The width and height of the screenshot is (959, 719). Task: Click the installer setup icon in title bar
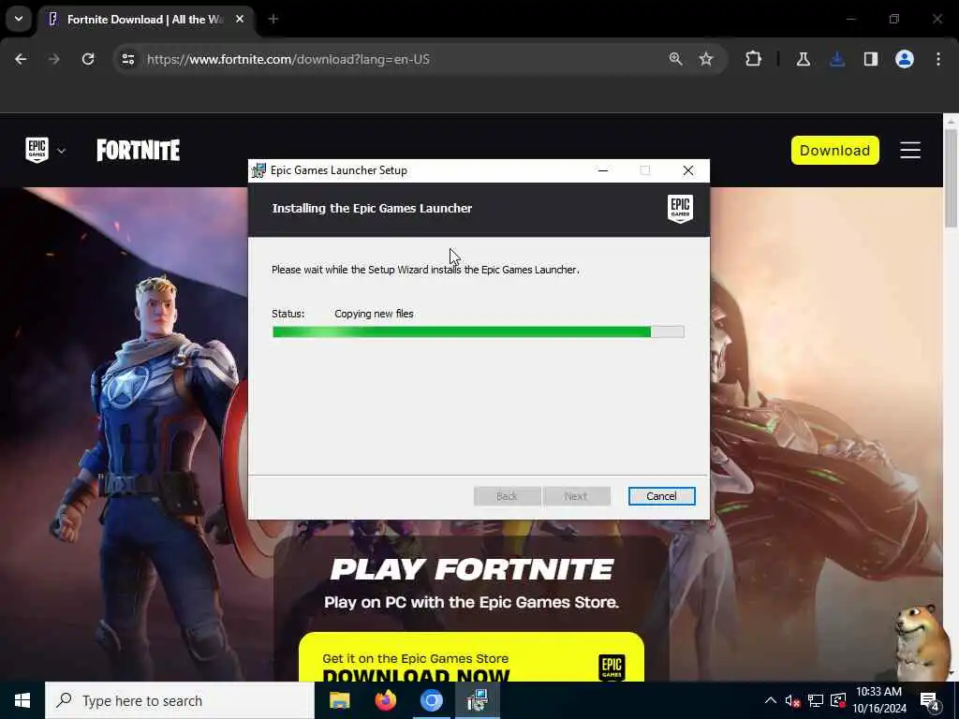coord(258,170)
